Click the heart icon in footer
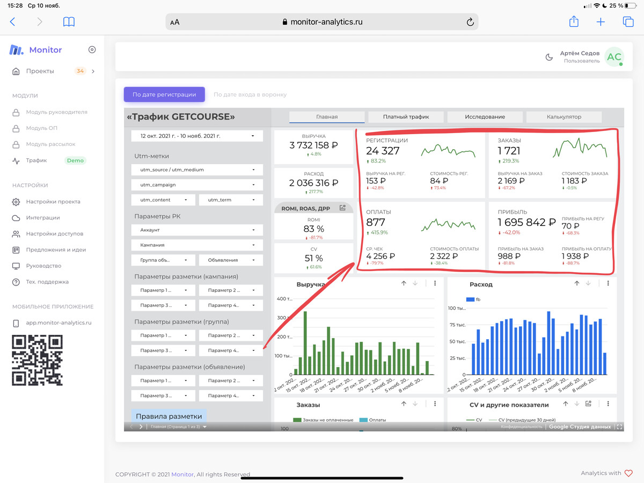 (x=629, y=473)
